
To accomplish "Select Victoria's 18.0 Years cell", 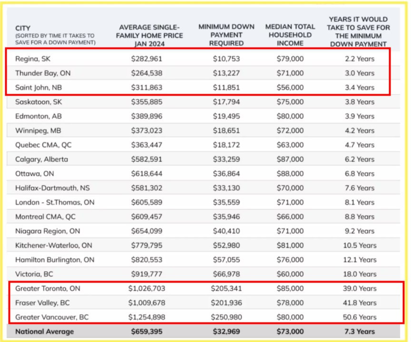I will [359, 274].
